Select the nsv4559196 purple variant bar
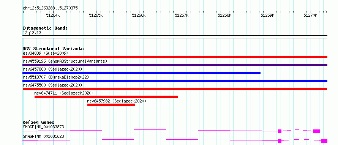The height and width of the screenshot is (145, 338). (x=175, y=65)
